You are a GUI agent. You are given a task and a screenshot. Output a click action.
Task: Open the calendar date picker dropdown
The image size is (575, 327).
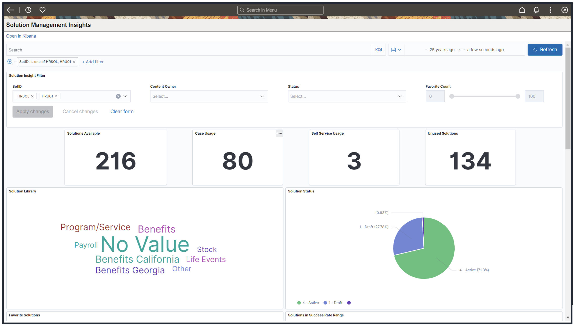click(396, 50)
